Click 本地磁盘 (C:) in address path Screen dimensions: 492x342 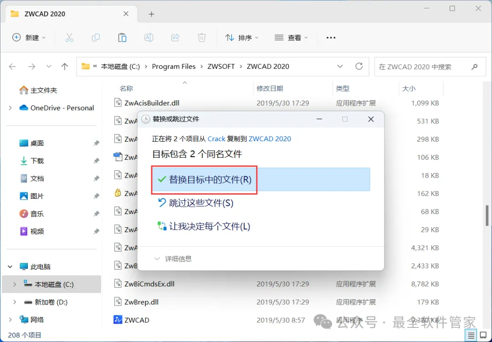[120, 66]
